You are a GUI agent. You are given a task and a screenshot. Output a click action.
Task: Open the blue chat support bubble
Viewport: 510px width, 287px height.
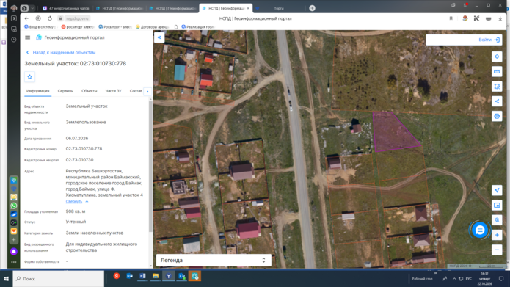(480, 230)
